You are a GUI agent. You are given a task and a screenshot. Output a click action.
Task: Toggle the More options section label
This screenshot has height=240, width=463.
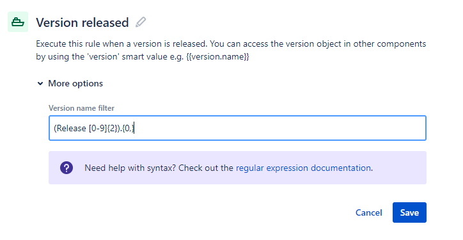pyautogui.click(x=75, y=84)
